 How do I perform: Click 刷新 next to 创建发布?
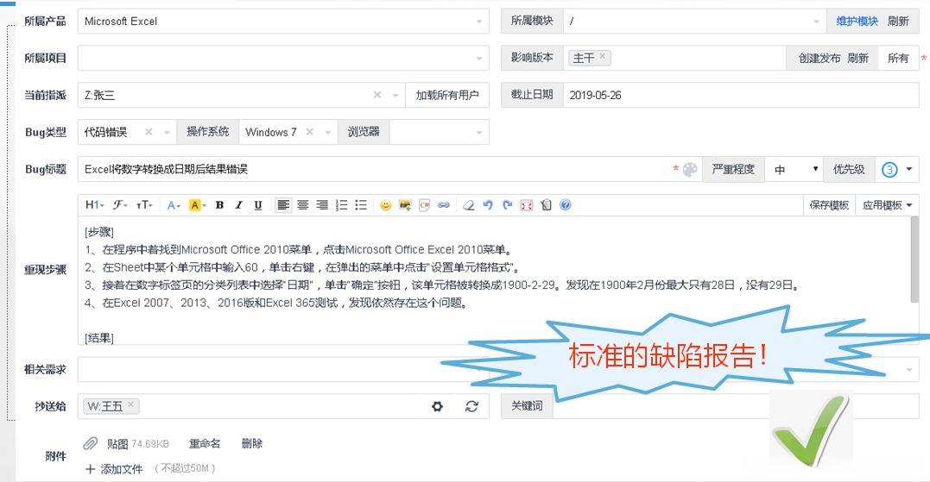858,58
